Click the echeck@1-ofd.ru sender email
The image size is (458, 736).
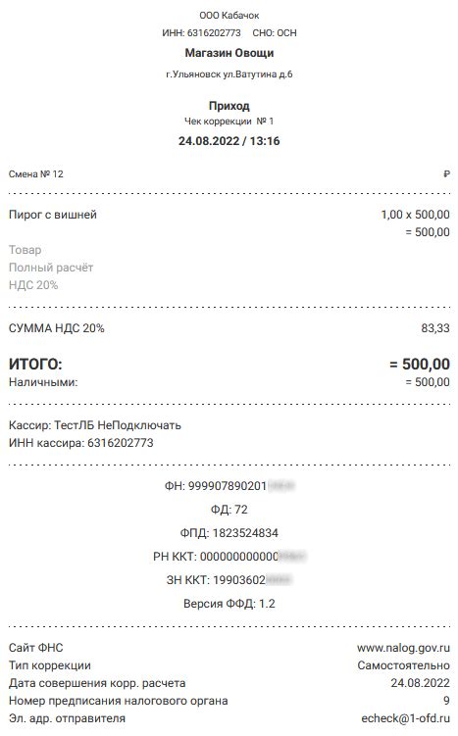(405, 718)
